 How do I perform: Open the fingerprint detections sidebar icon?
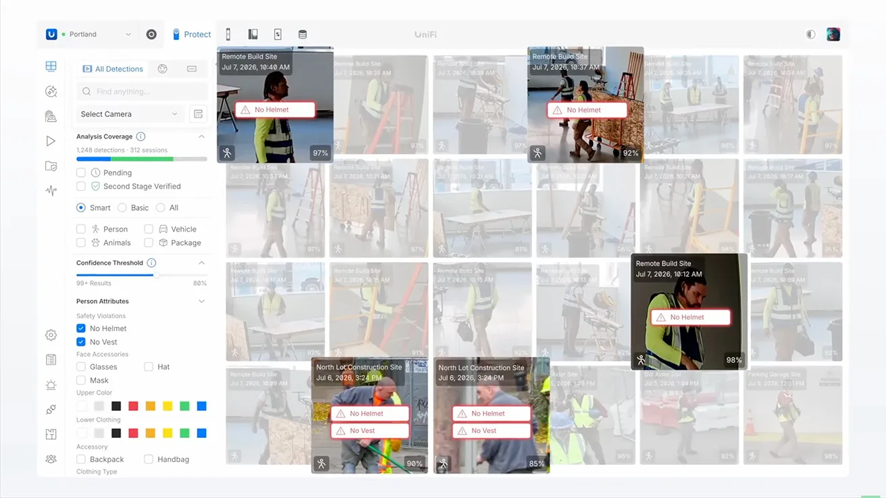[51, 116]
